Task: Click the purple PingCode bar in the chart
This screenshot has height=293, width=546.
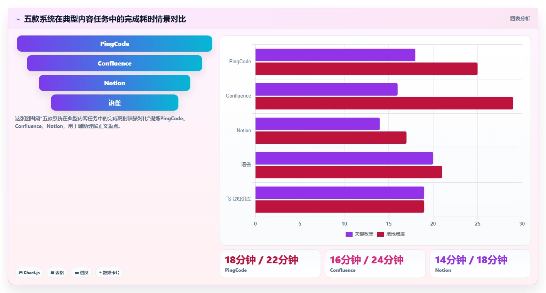Action: pos(335,55)
